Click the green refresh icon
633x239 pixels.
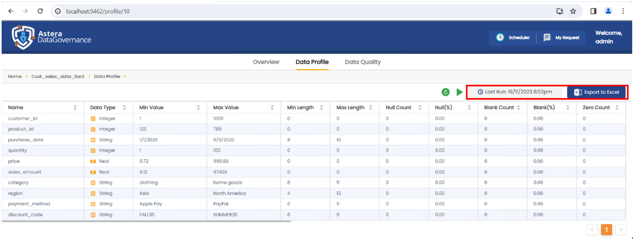[446, 92]
